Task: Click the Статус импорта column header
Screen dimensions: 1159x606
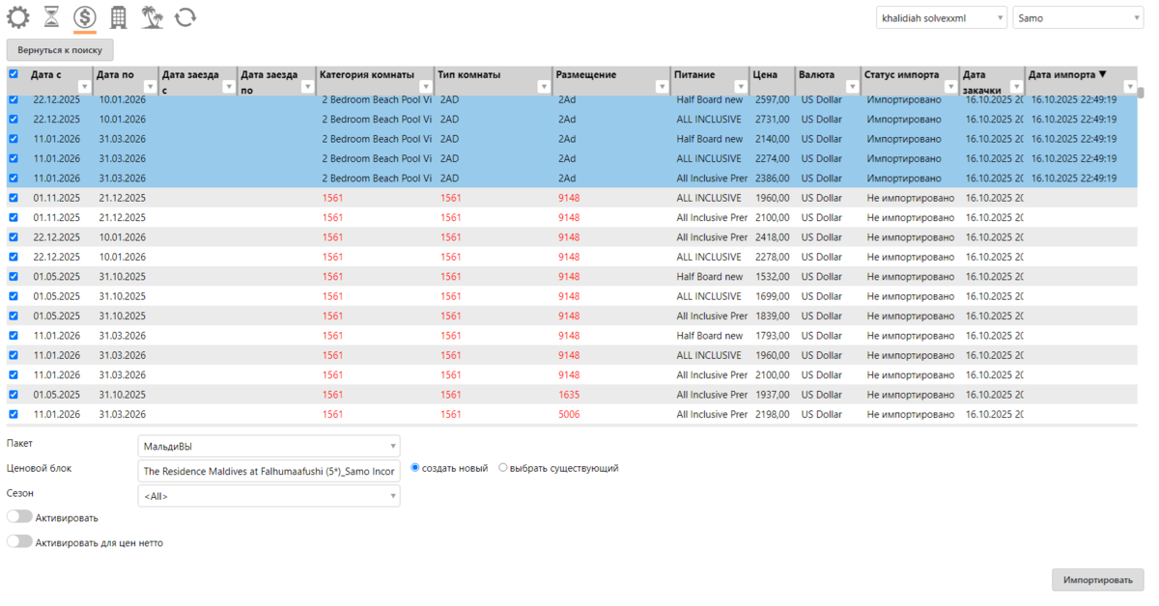Action: pyautogui.click(x=901, y=74)
